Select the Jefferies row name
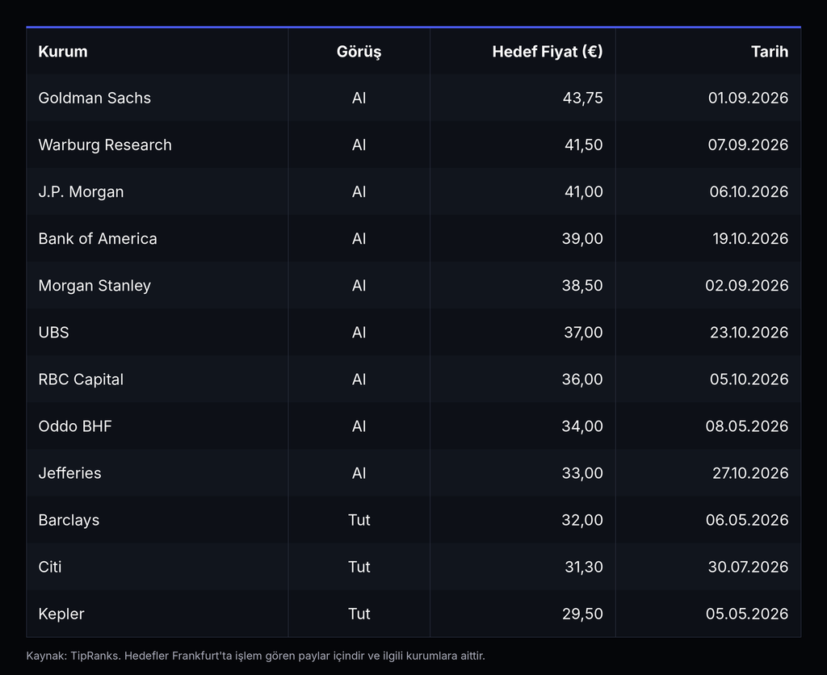 coord(69,474)
